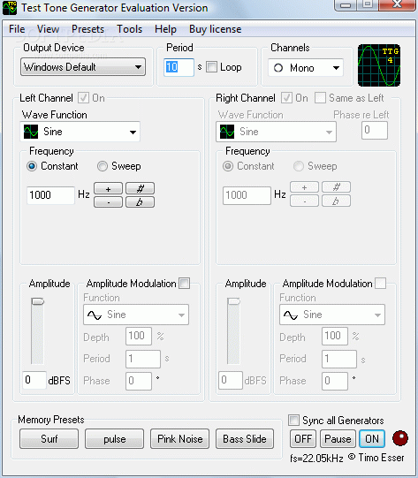Screen dimensions: 418x478
Task: Turn the generator ON
Action: click(372, 438)
